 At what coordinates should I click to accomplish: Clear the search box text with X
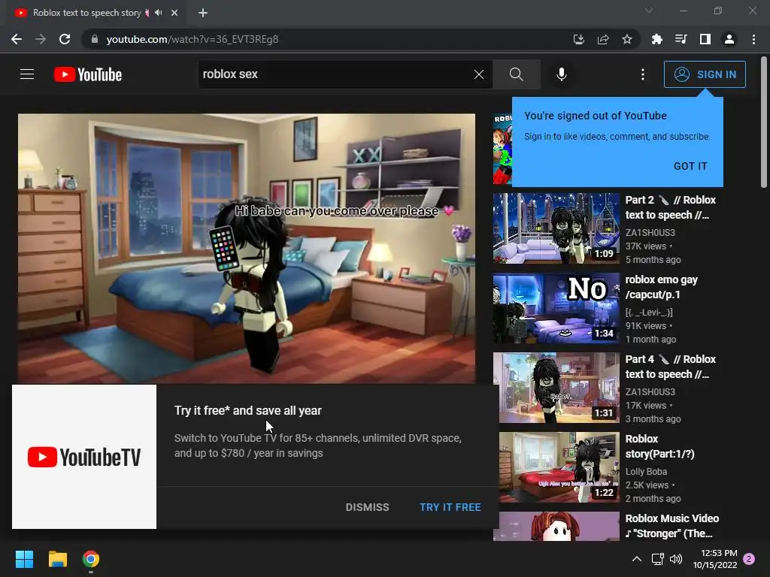[479, 74]
